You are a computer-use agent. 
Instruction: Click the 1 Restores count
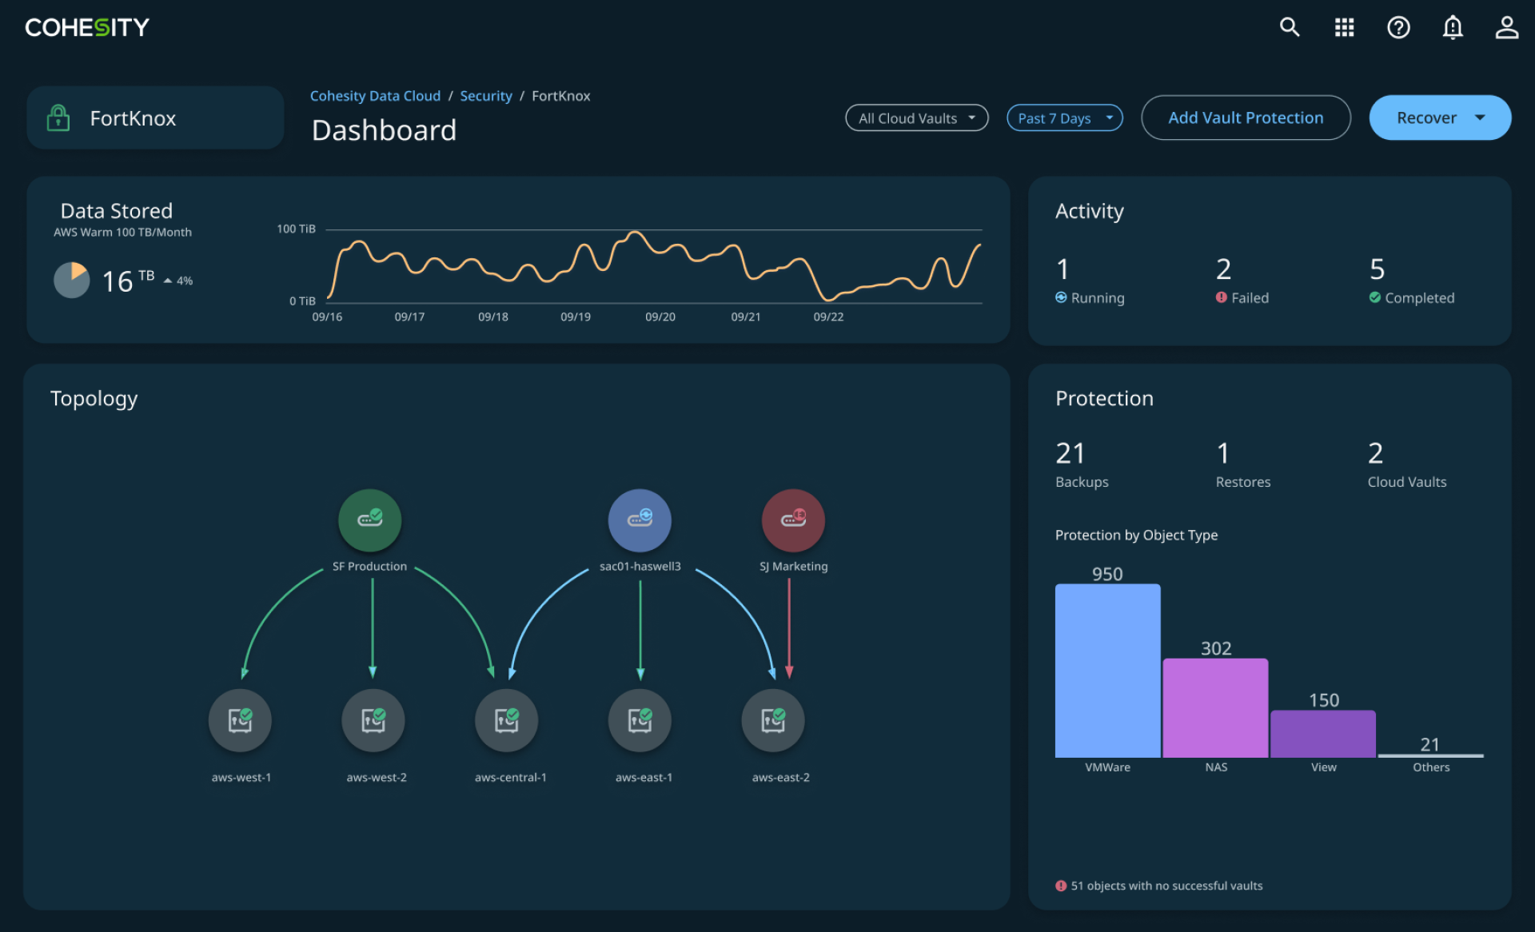click(x=1222, y=453)
